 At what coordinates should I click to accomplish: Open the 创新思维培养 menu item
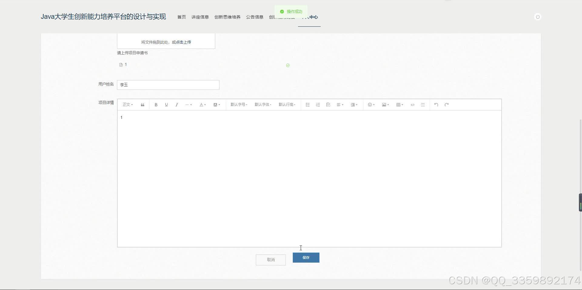click(x=227, y=17)
